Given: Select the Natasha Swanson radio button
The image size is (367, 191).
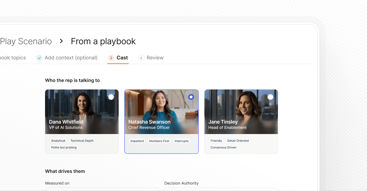Looking at the screenshot, I should (x=191, y=97).
